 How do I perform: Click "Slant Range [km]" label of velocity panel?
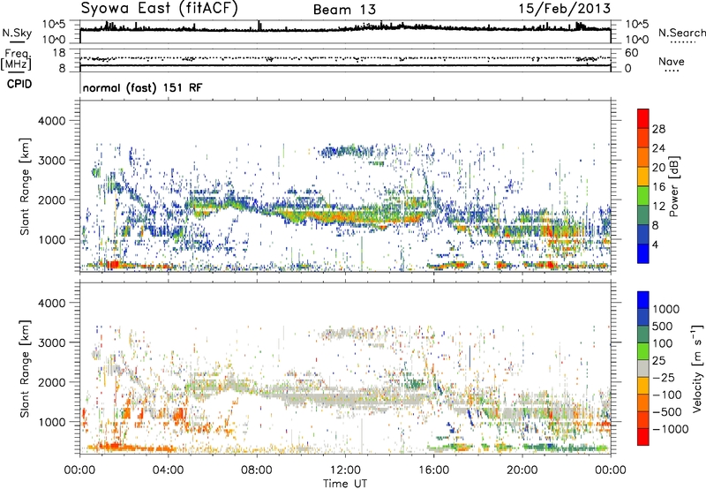pyautogui.click(x=26, y=368)
